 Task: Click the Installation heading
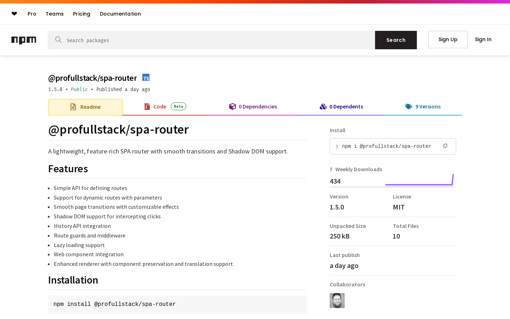73,280
